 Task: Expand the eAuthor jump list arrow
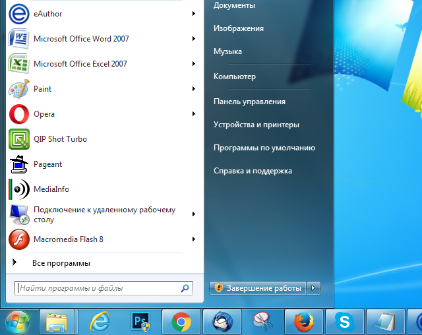(x=193, y=14)
